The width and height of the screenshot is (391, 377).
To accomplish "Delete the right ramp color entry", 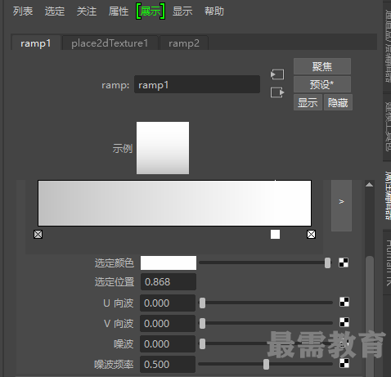I will click(311, 234).
